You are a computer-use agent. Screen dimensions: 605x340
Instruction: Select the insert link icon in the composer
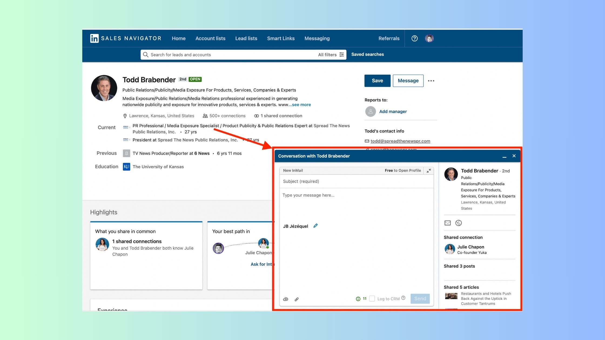(x=297, y=299)
